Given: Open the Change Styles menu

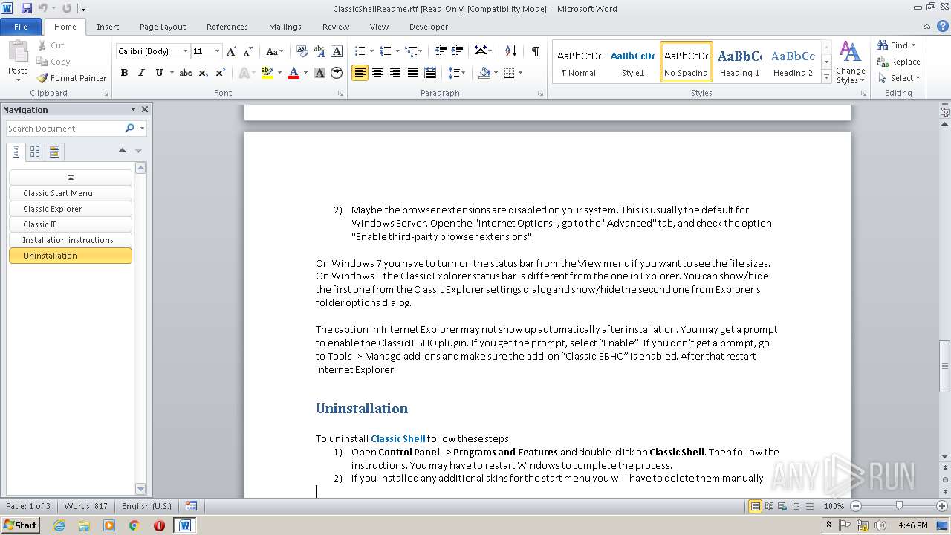Looking at the screenshot, I should pyautogui.click(x=851, y=62).
